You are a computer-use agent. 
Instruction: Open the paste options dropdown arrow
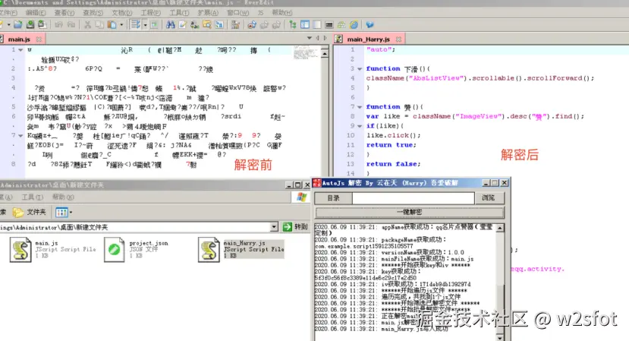point(121,25)
